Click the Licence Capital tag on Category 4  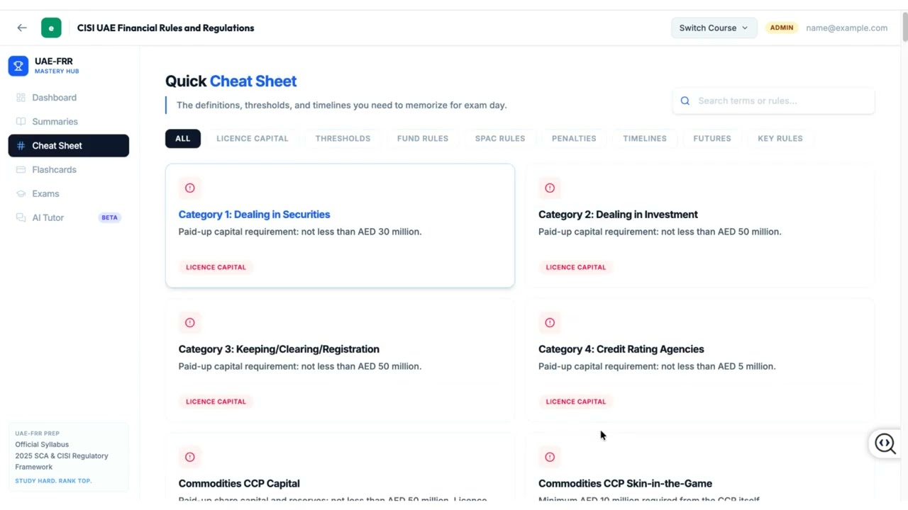575,402
